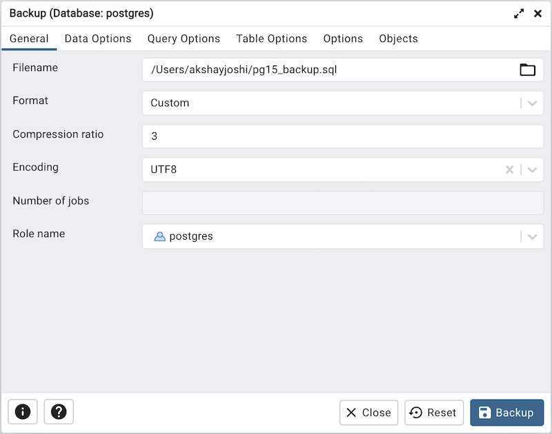Click the Number of jobs field

tap(342, 203)
